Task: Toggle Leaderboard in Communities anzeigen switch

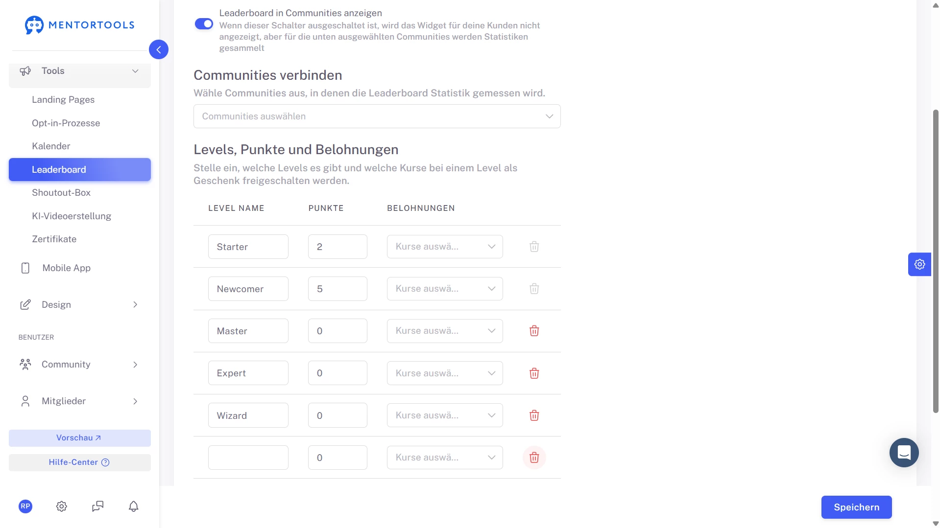Action: click(204, 24)
